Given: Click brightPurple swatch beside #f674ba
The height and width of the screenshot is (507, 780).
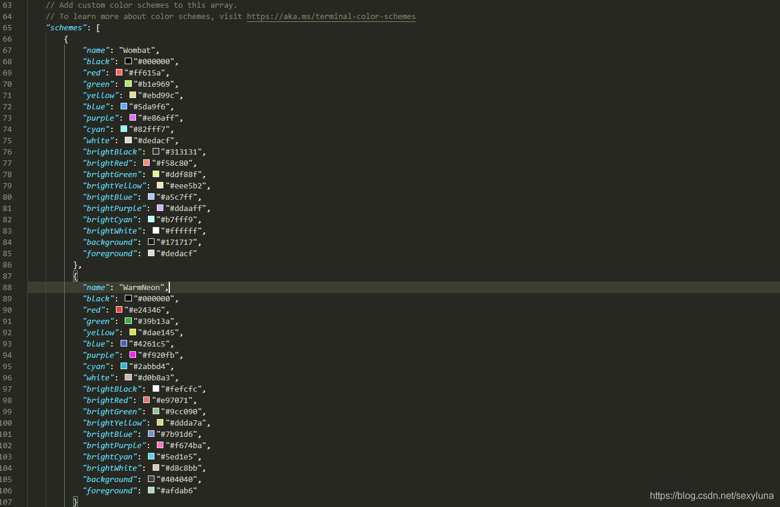Looking at the screenshot, I should [x=160, y=445].
